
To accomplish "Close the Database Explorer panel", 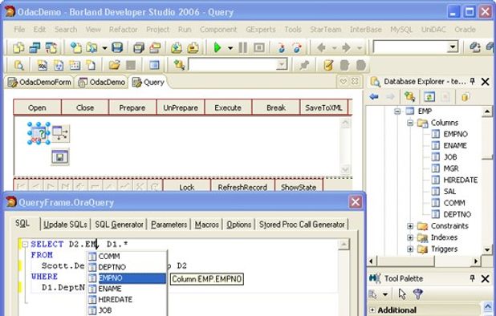I will point(485,82).
